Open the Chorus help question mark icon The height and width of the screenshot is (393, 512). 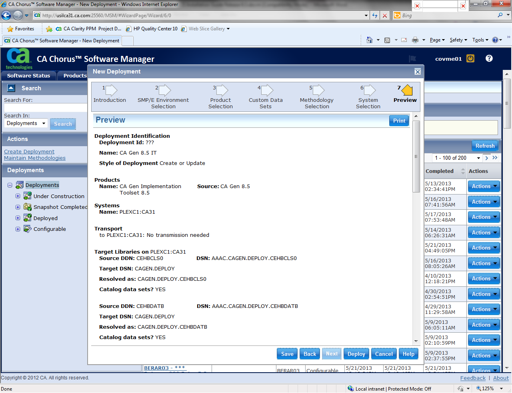tap(489, 58)
